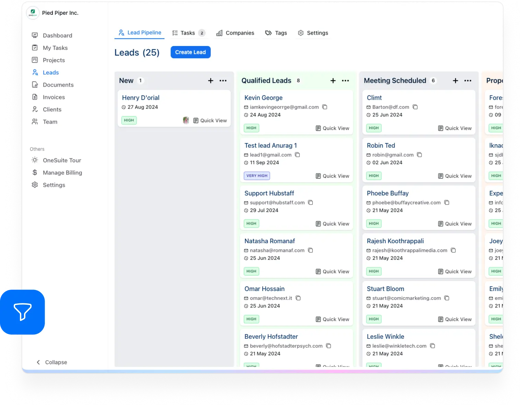
Task: Copy omar@technext.it email
Action: (298, 298)
